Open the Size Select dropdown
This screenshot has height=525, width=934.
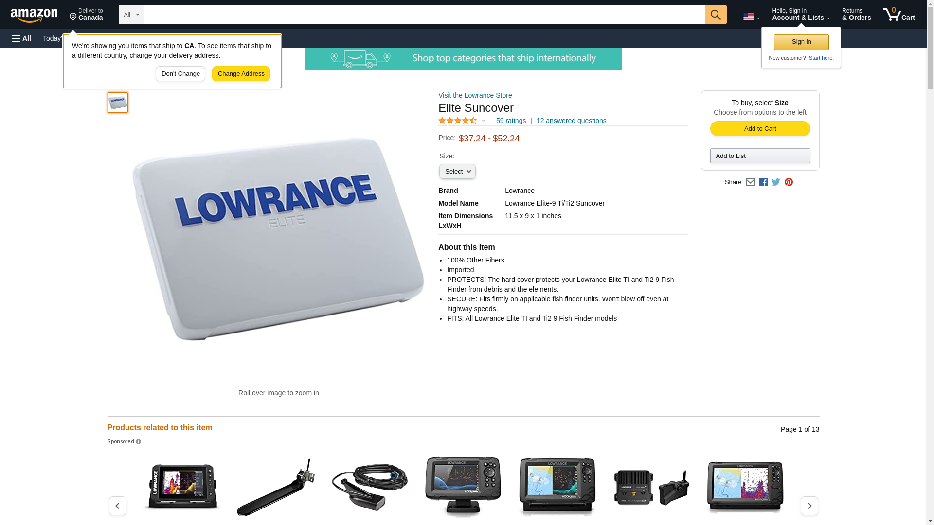click(x=457, y=172)
